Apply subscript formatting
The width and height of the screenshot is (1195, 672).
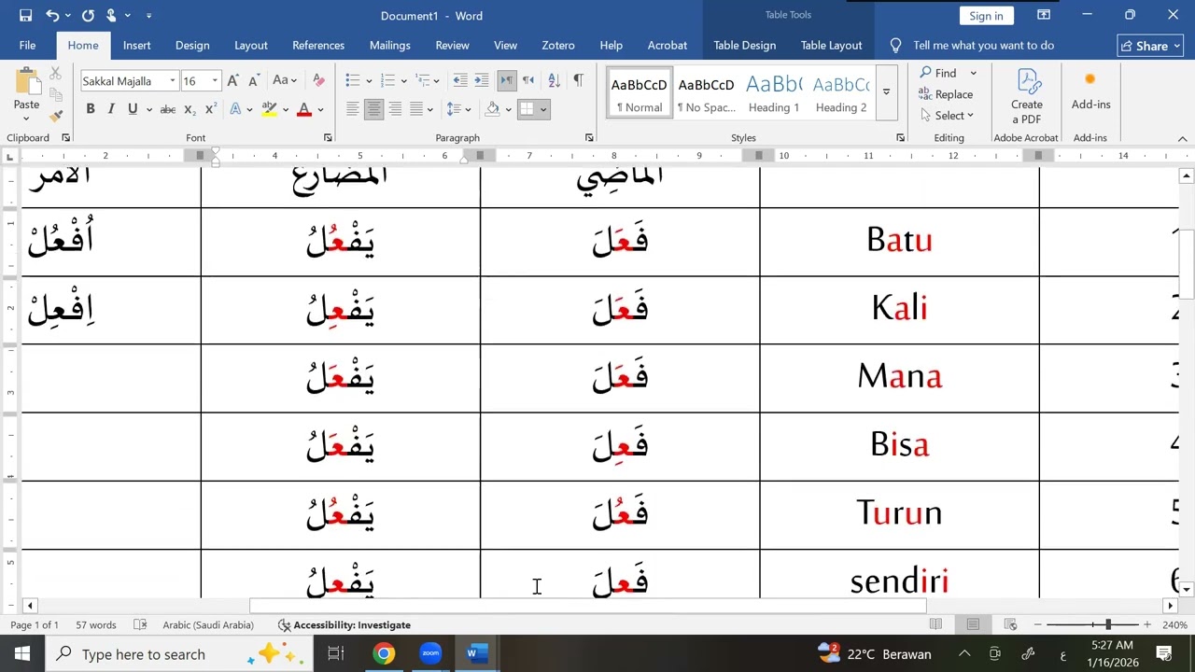190,109
